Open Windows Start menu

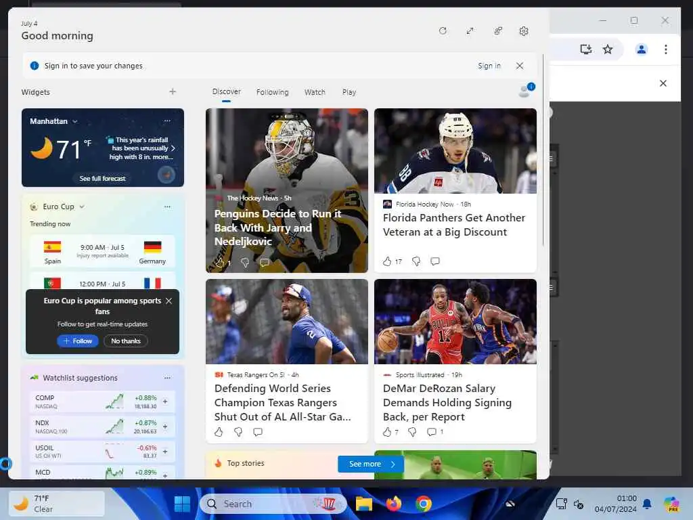pos(182,504)
